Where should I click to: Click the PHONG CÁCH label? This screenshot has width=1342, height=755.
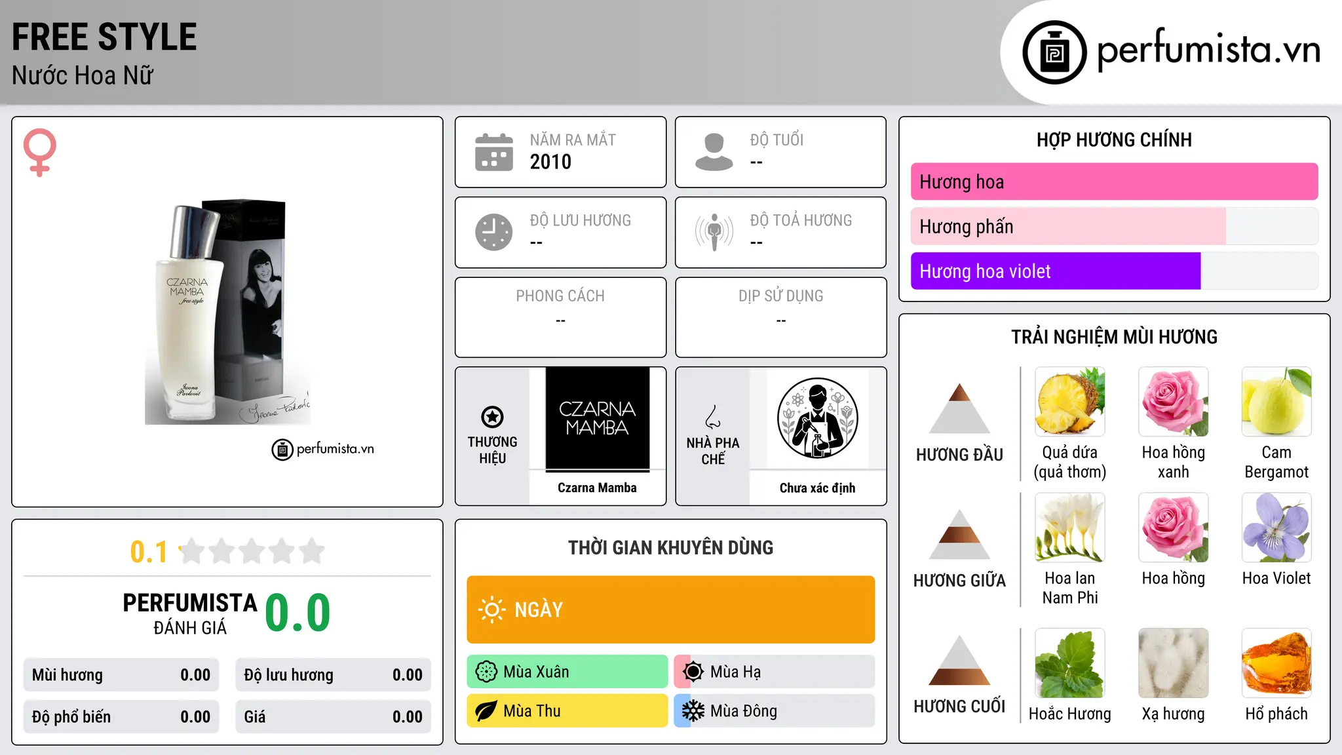tap(560, 296)
